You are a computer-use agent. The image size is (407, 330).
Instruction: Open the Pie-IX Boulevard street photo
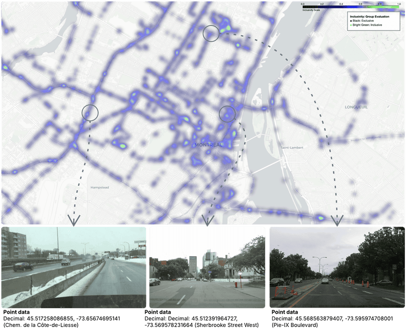coord(337,267)
